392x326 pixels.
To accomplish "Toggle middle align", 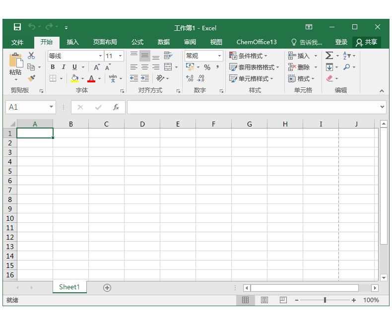I will [x=145, y=56].
